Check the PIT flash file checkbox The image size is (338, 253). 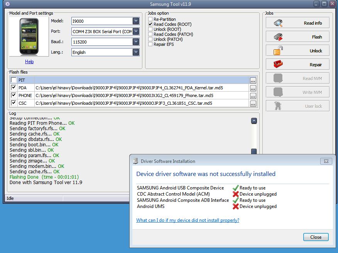click(14, 80)
